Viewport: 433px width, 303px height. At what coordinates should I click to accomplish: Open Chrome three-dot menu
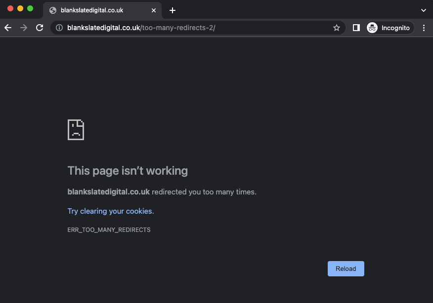pyautogui.click(x=424, y=28)
